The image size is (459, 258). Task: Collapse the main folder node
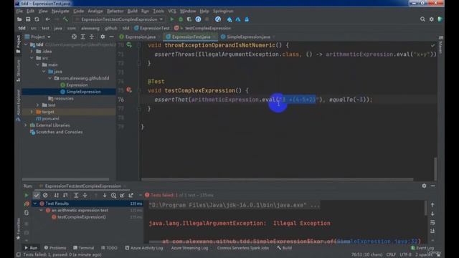[x=38, y=64]
